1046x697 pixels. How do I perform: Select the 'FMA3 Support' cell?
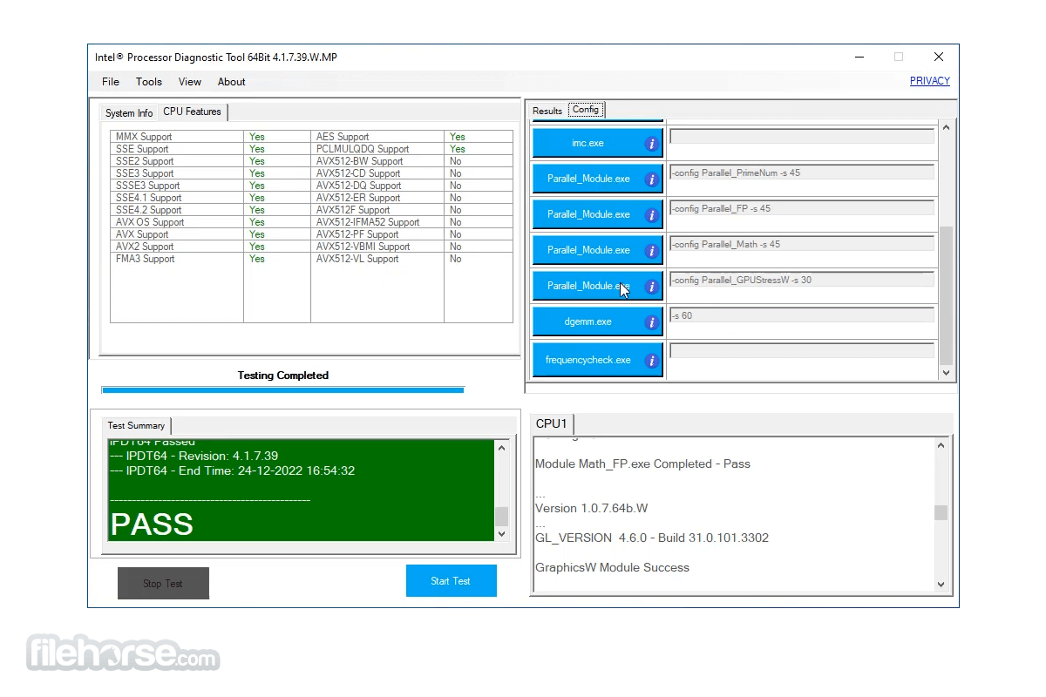coord(177,259)
